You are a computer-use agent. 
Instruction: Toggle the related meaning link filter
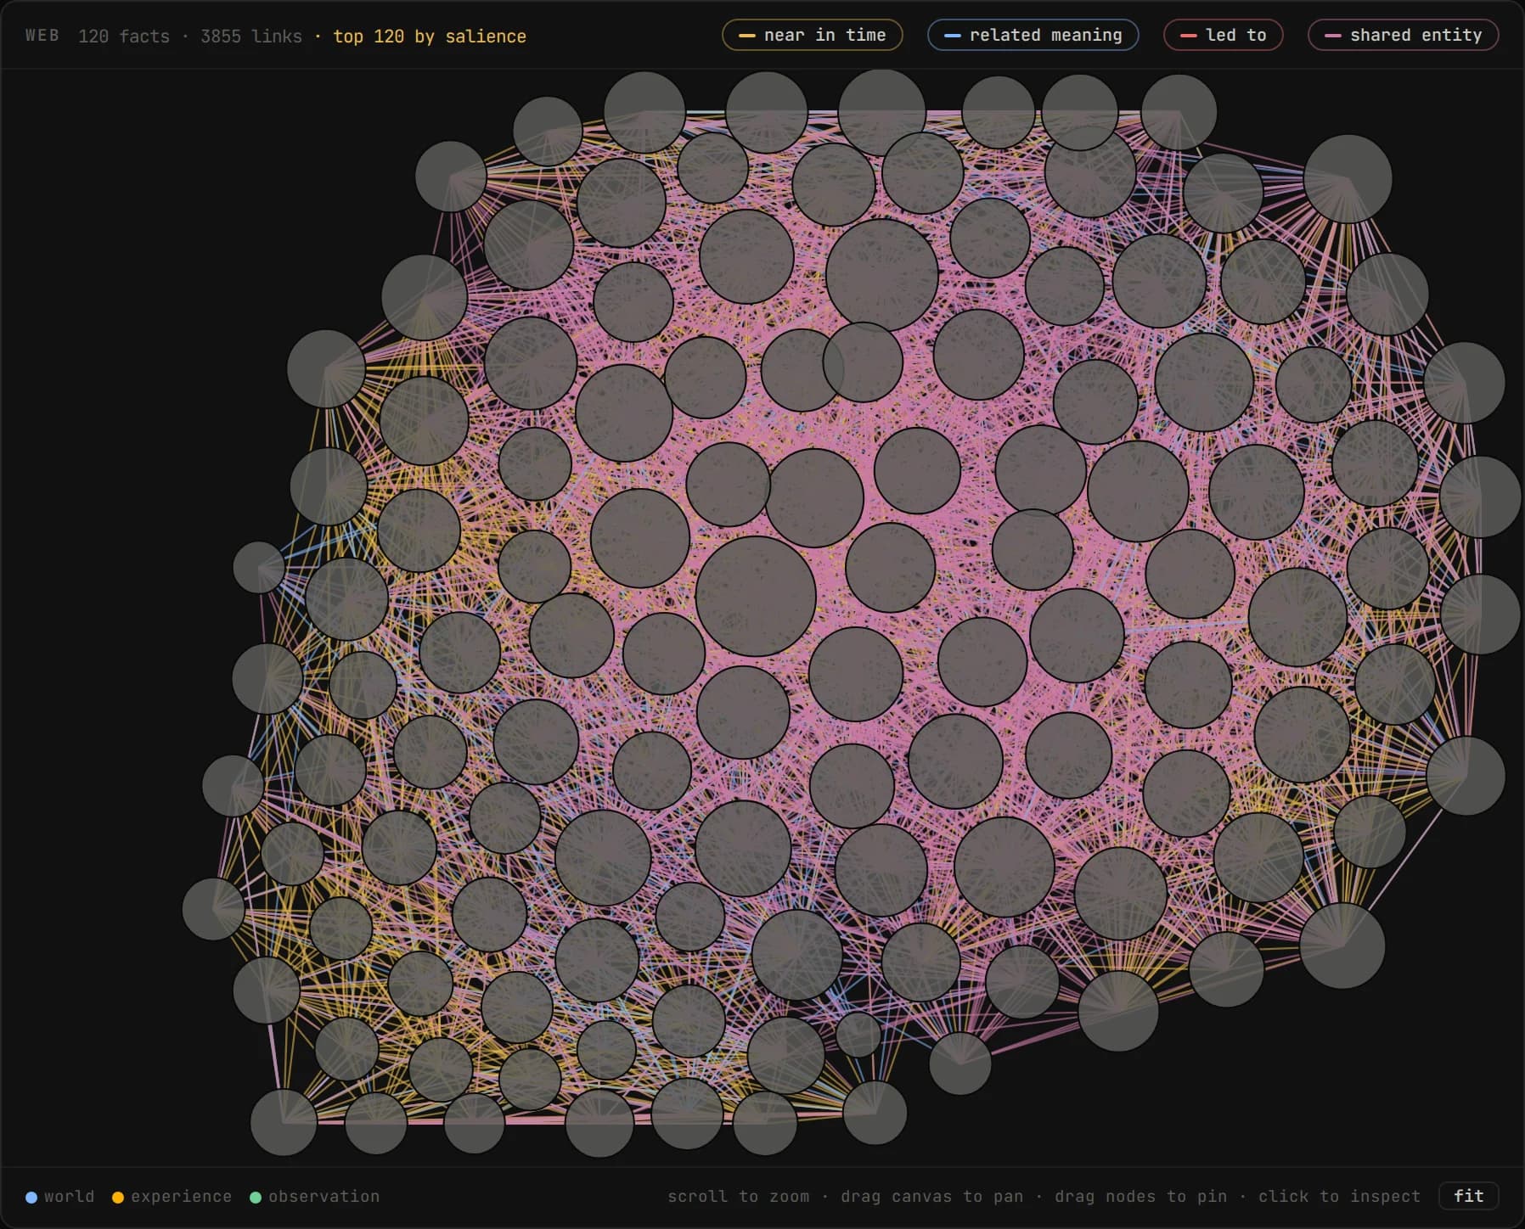pyautogui.click(x=1033, y=35)
